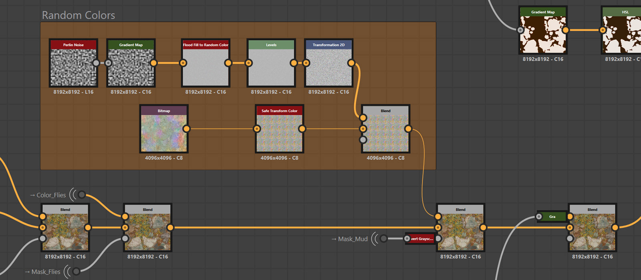Select the Blend node fed by the Gra node

tap(592, 228)
